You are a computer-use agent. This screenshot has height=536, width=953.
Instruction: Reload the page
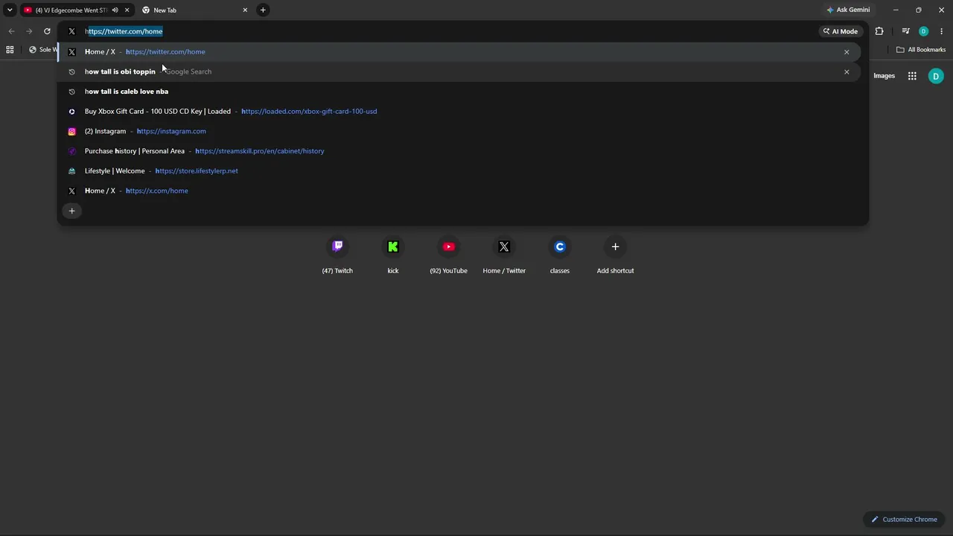(x=47, y=31)
